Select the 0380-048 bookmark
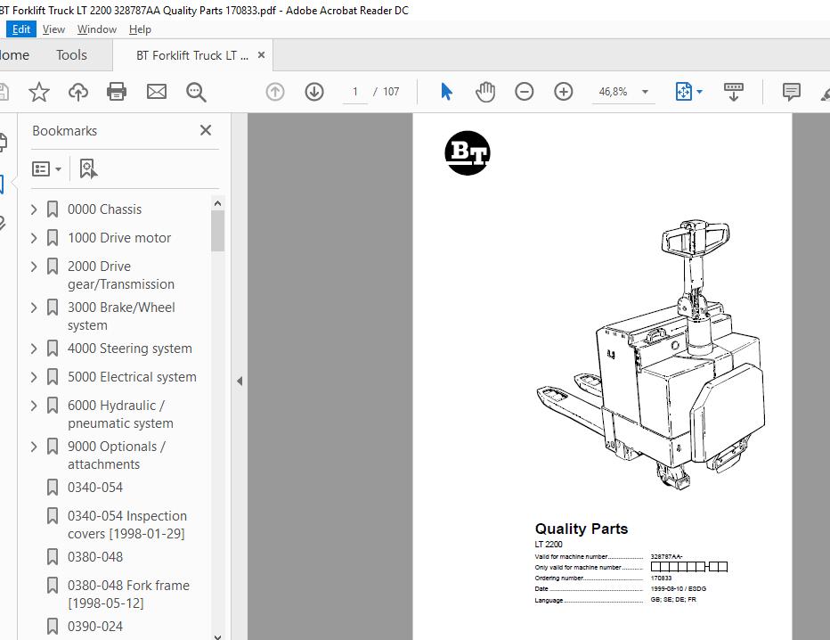The width and height of the screenshot is (830, 640). (x=95, y=557)
